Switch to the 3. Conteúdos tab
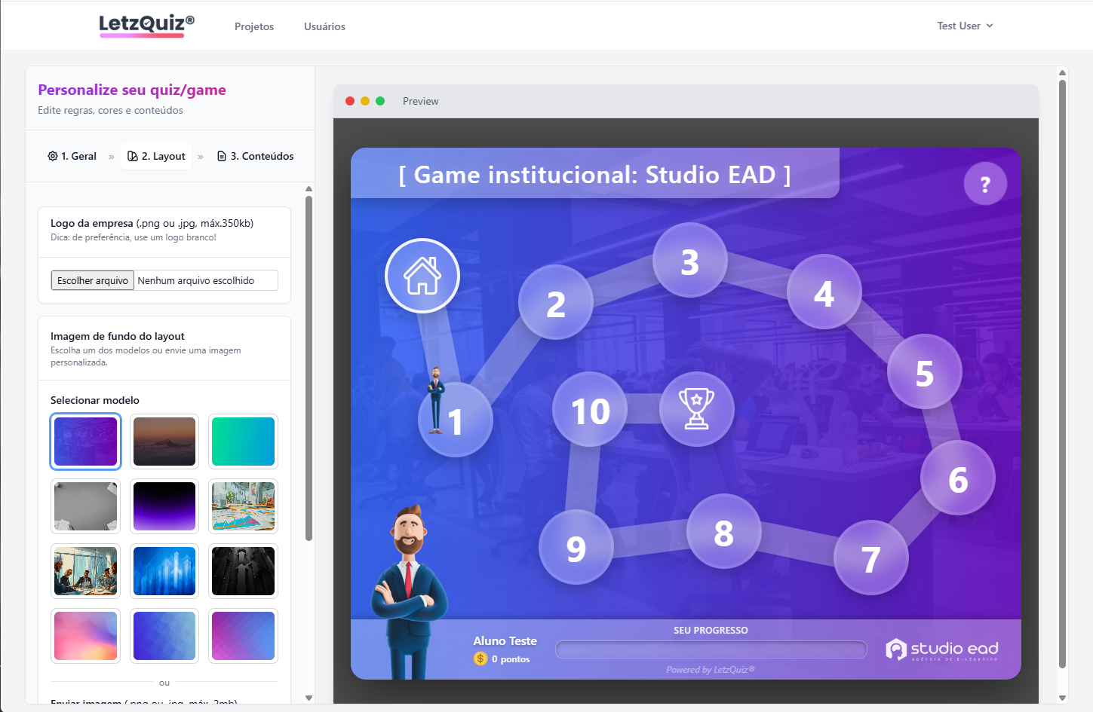The width and height of the screenshot is (1093, 712). [255, 156]
